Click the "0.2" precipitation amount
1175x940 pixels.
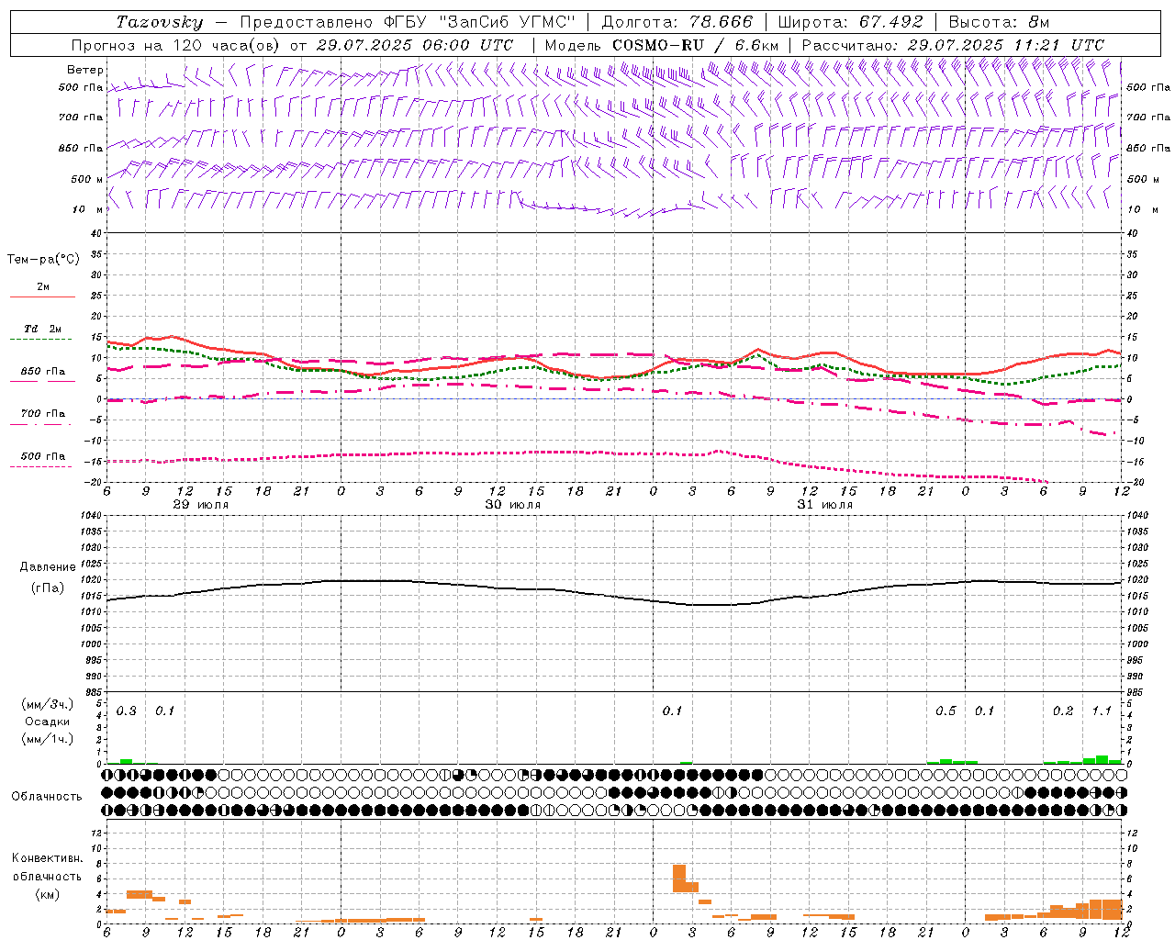click(1063, 711)
